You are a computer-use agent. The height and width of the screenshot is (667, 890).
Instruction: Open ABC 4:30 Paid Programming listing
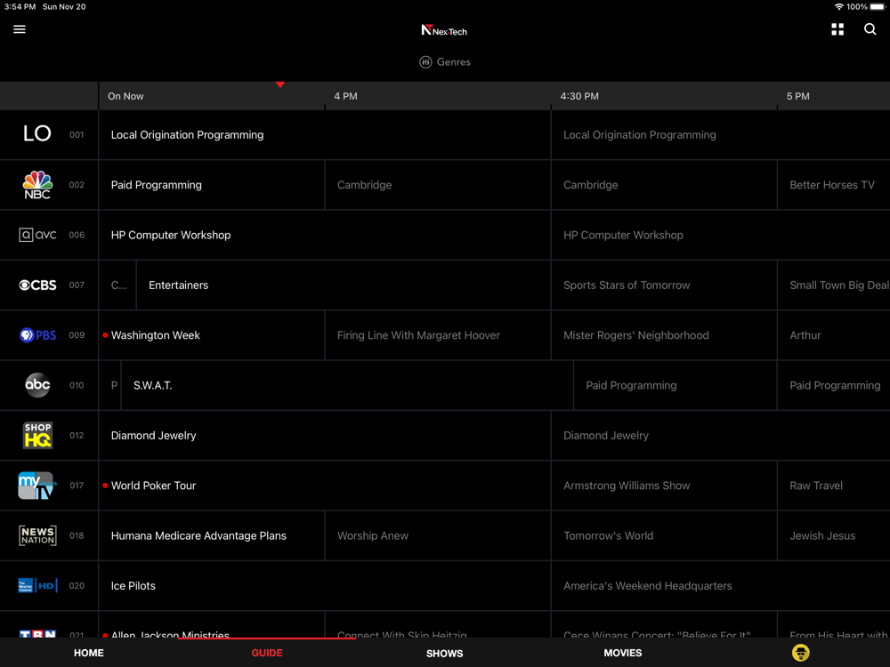[x=676, y=386]
